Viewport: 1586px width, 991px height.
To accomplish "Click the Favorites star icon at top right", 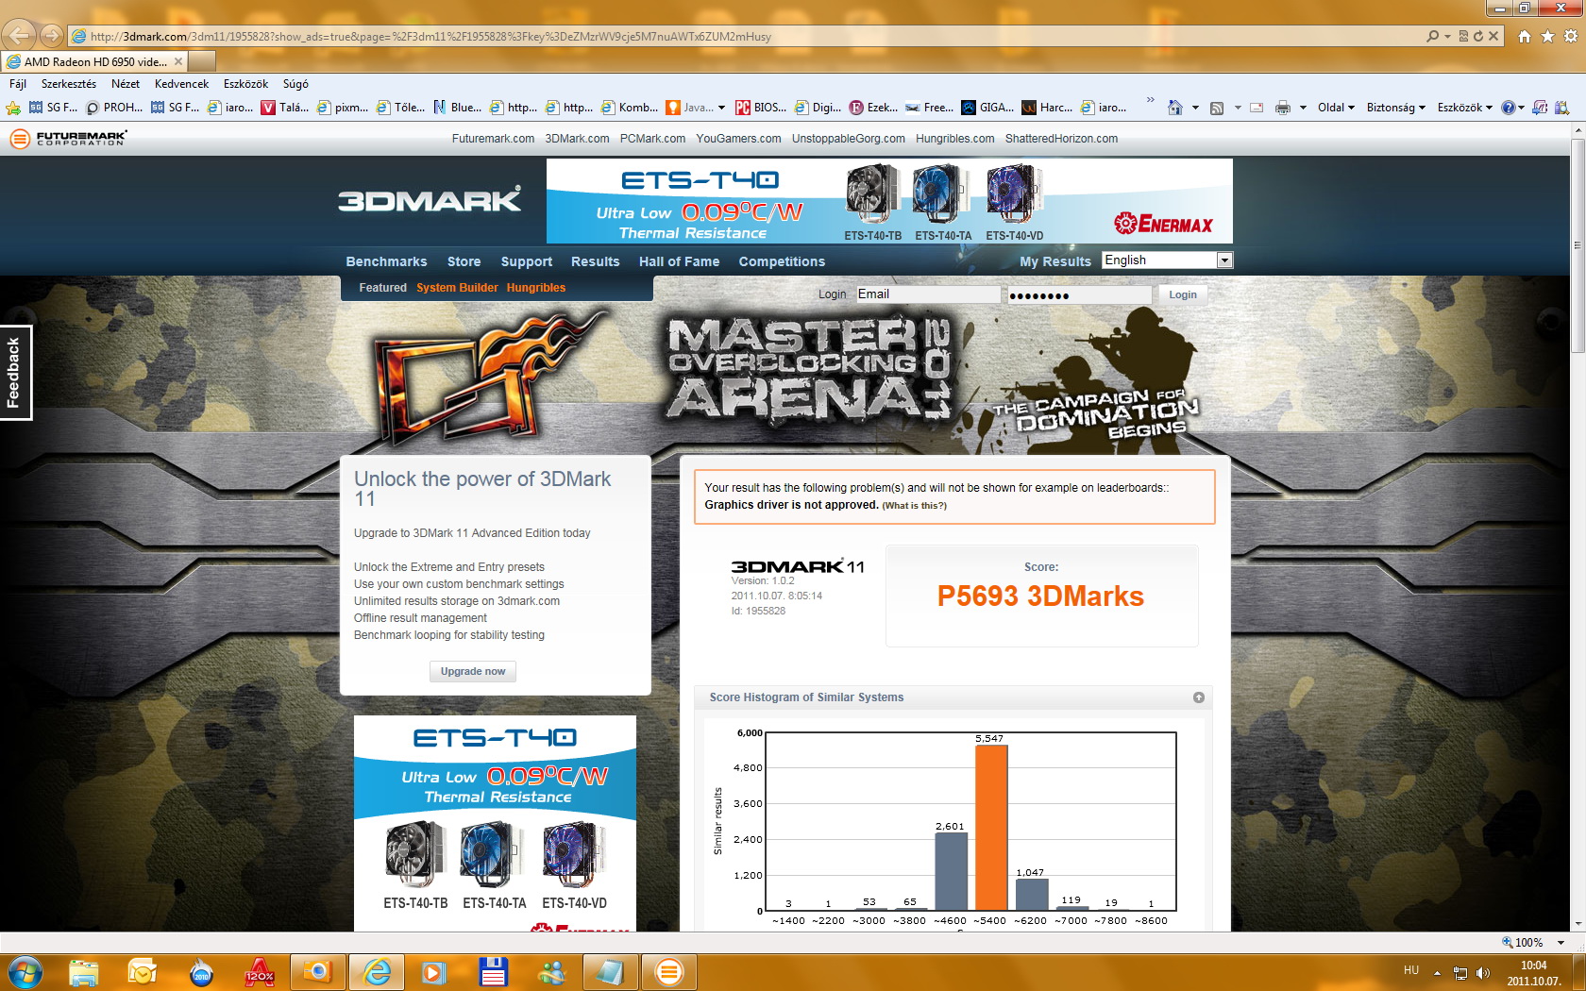I will [1547, 36].
